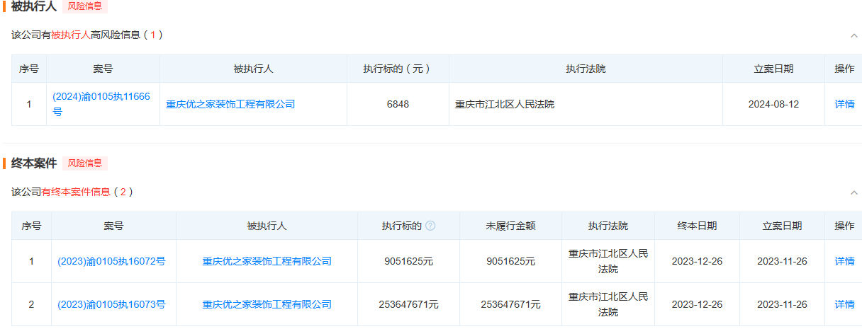Viewport: 862px width, 329px height.
Task: Open 重庆优之家装饰工程有限公司 in 被执行人 table
Action: point(230,104)
